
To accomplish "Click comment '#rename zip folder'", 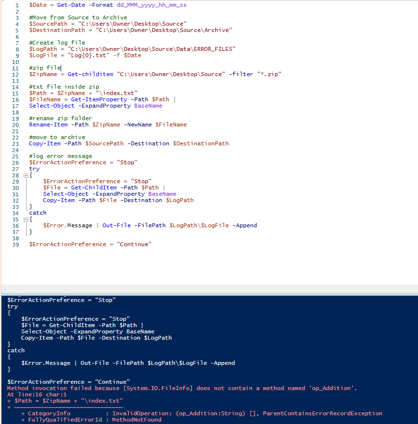I will tap(61, 118).
